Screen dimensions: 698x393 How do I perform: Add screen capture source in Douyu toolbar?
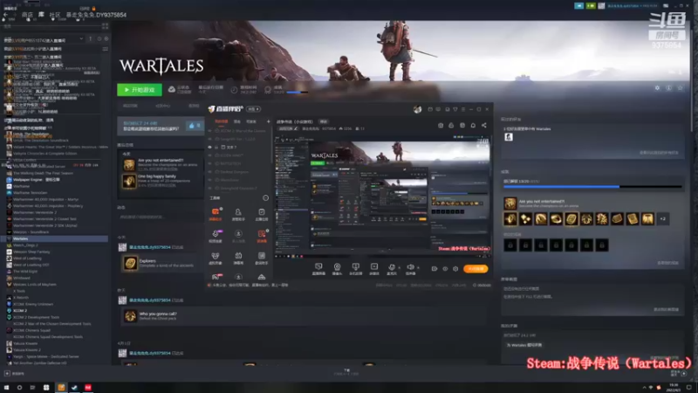click(x=318, y=268)
